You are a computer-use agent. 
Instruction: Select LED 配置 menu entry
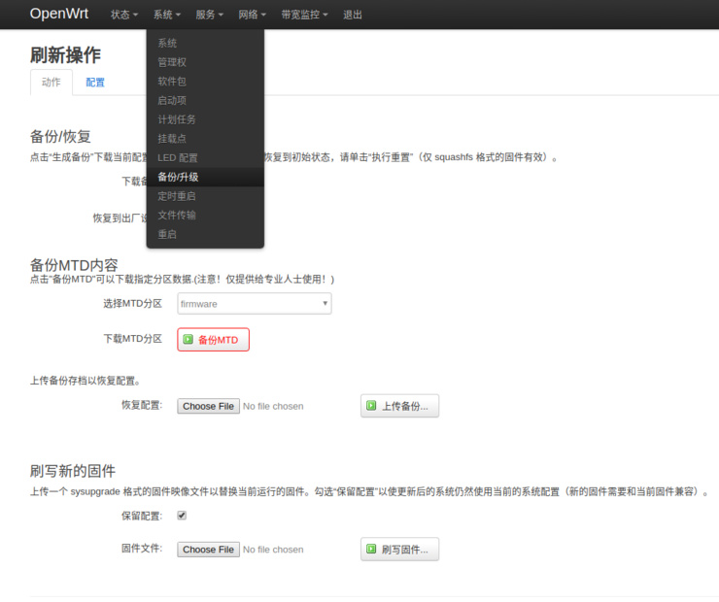coord(205,158)
